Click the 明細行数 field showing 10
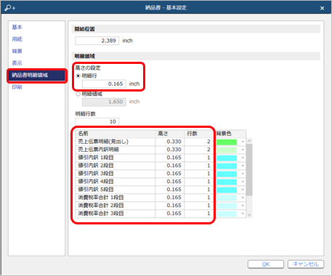Image resolution: width=332 pixels, height=276 pixels. [x=97, y=121]
